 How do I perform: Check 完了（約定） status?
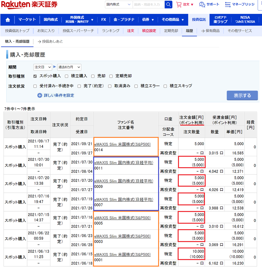[x=79, y=86]
